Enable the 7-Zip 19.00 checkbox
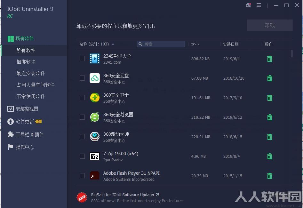The height and width of the screenshot is (208, 303). point(82,156)
